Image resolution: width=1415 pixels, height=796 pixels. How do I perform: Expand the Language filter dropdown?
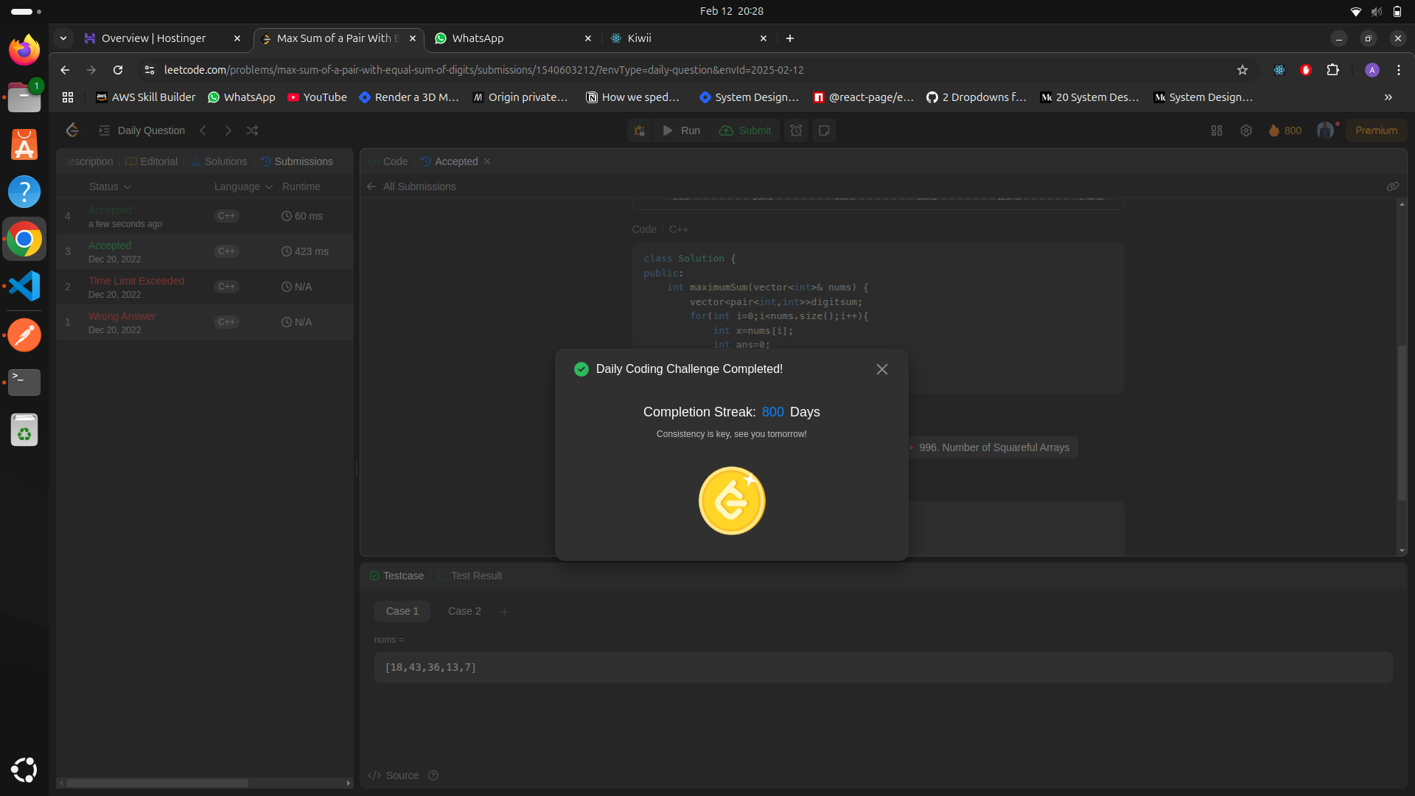(x=243, y=186)
